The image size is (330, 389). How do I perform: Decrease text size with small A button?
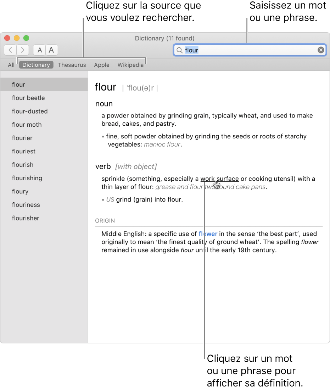[x=39, y=50]
